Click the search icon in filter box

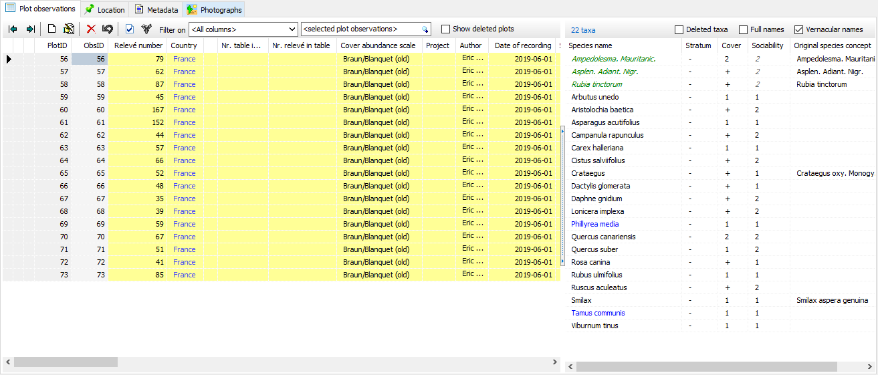click(x=424, y=29)
